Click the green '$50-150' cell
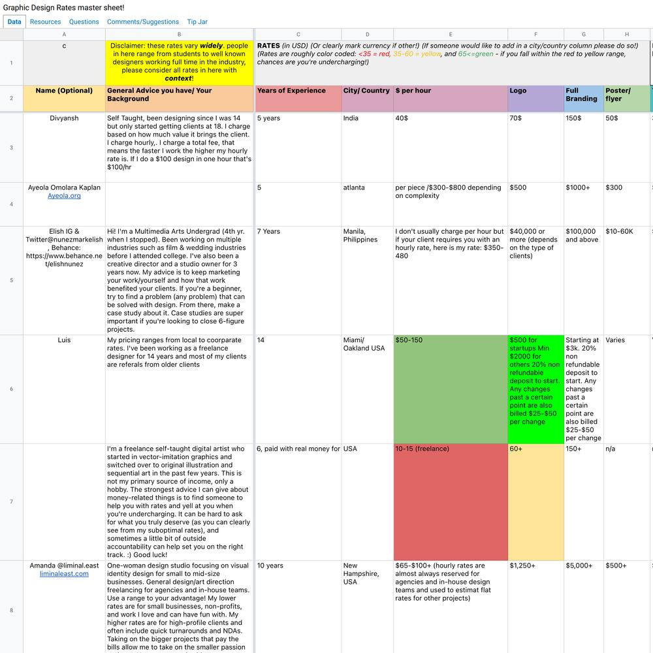Screen dimensions: 653x653 [451, 389]
